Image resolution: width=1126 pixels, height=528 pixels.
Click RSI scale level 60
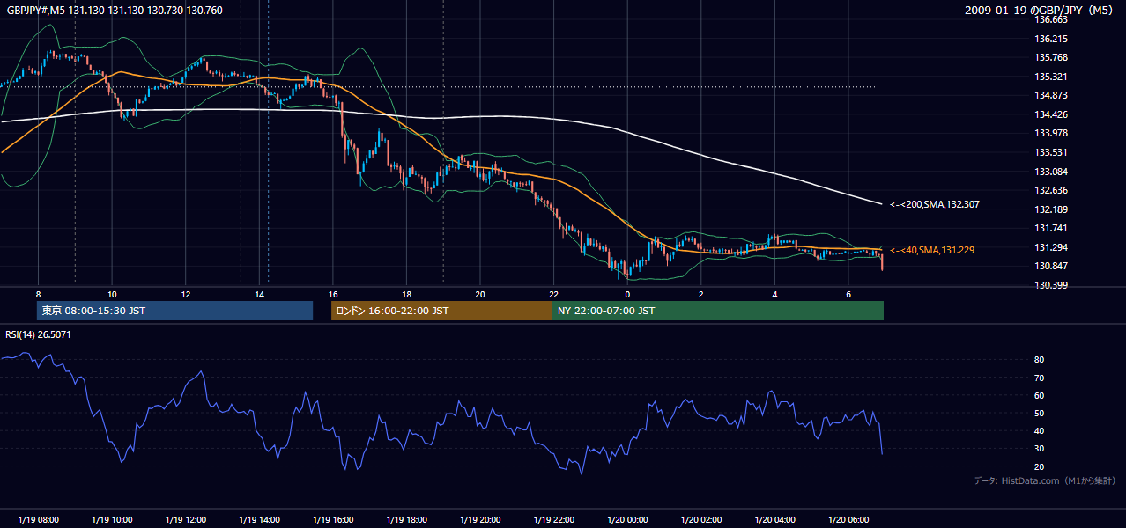tap(1040, 395)
